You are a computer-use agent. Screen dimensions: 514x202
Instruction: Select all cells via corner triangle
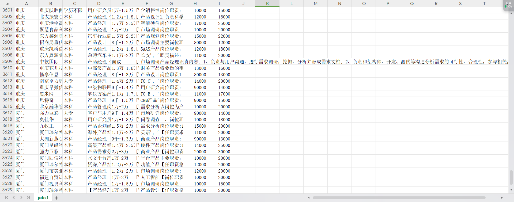click(x=7, y=3)
